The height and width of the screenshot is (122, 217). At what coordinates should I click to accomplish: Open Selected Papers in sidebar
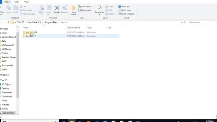click(8, 57)
